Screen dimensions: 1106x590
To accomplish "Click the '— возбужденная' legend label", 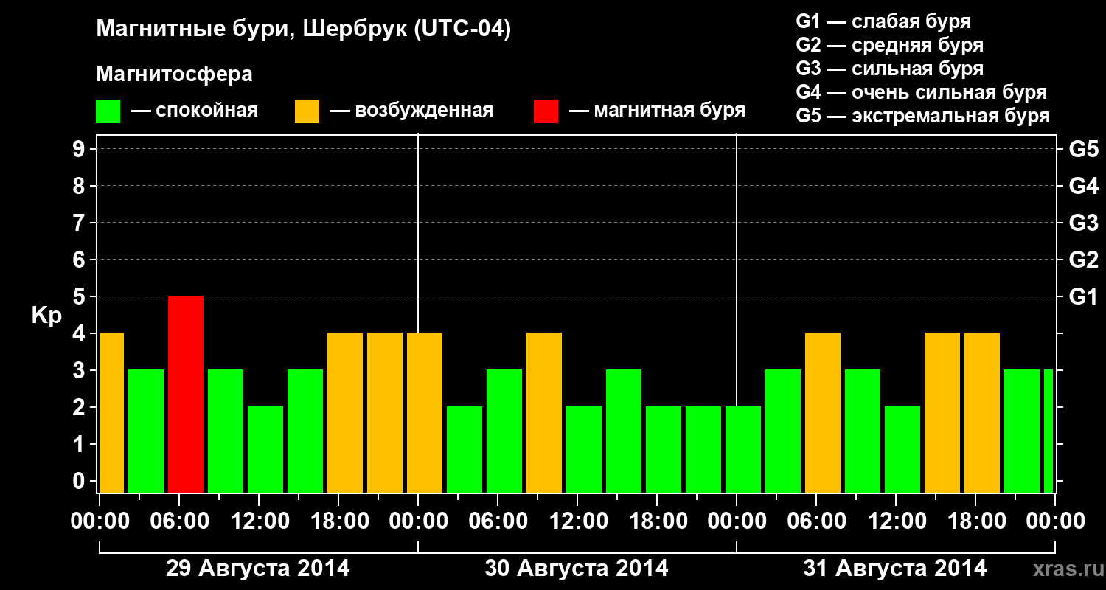I will pyautogui.click(x=411, y=111).
